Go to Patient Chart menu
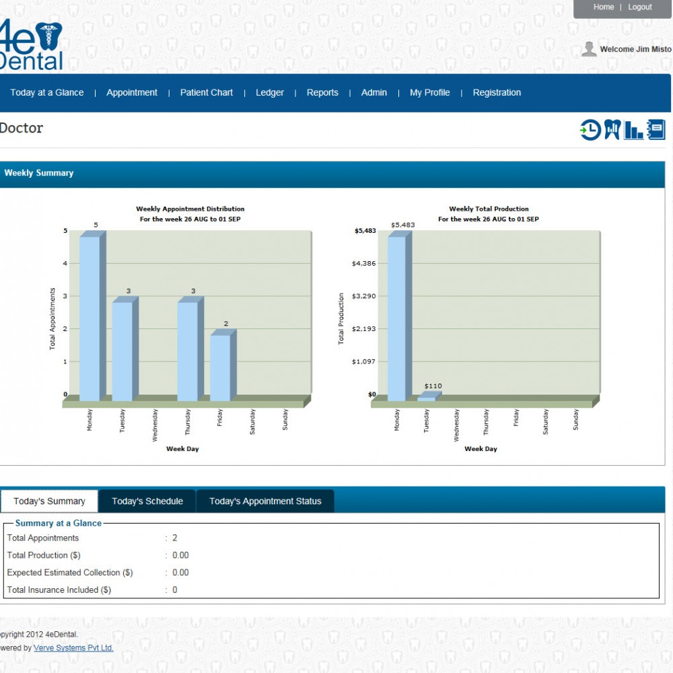Image resolution: width=673 pixels, height=673 pixels. click(207, 93)
